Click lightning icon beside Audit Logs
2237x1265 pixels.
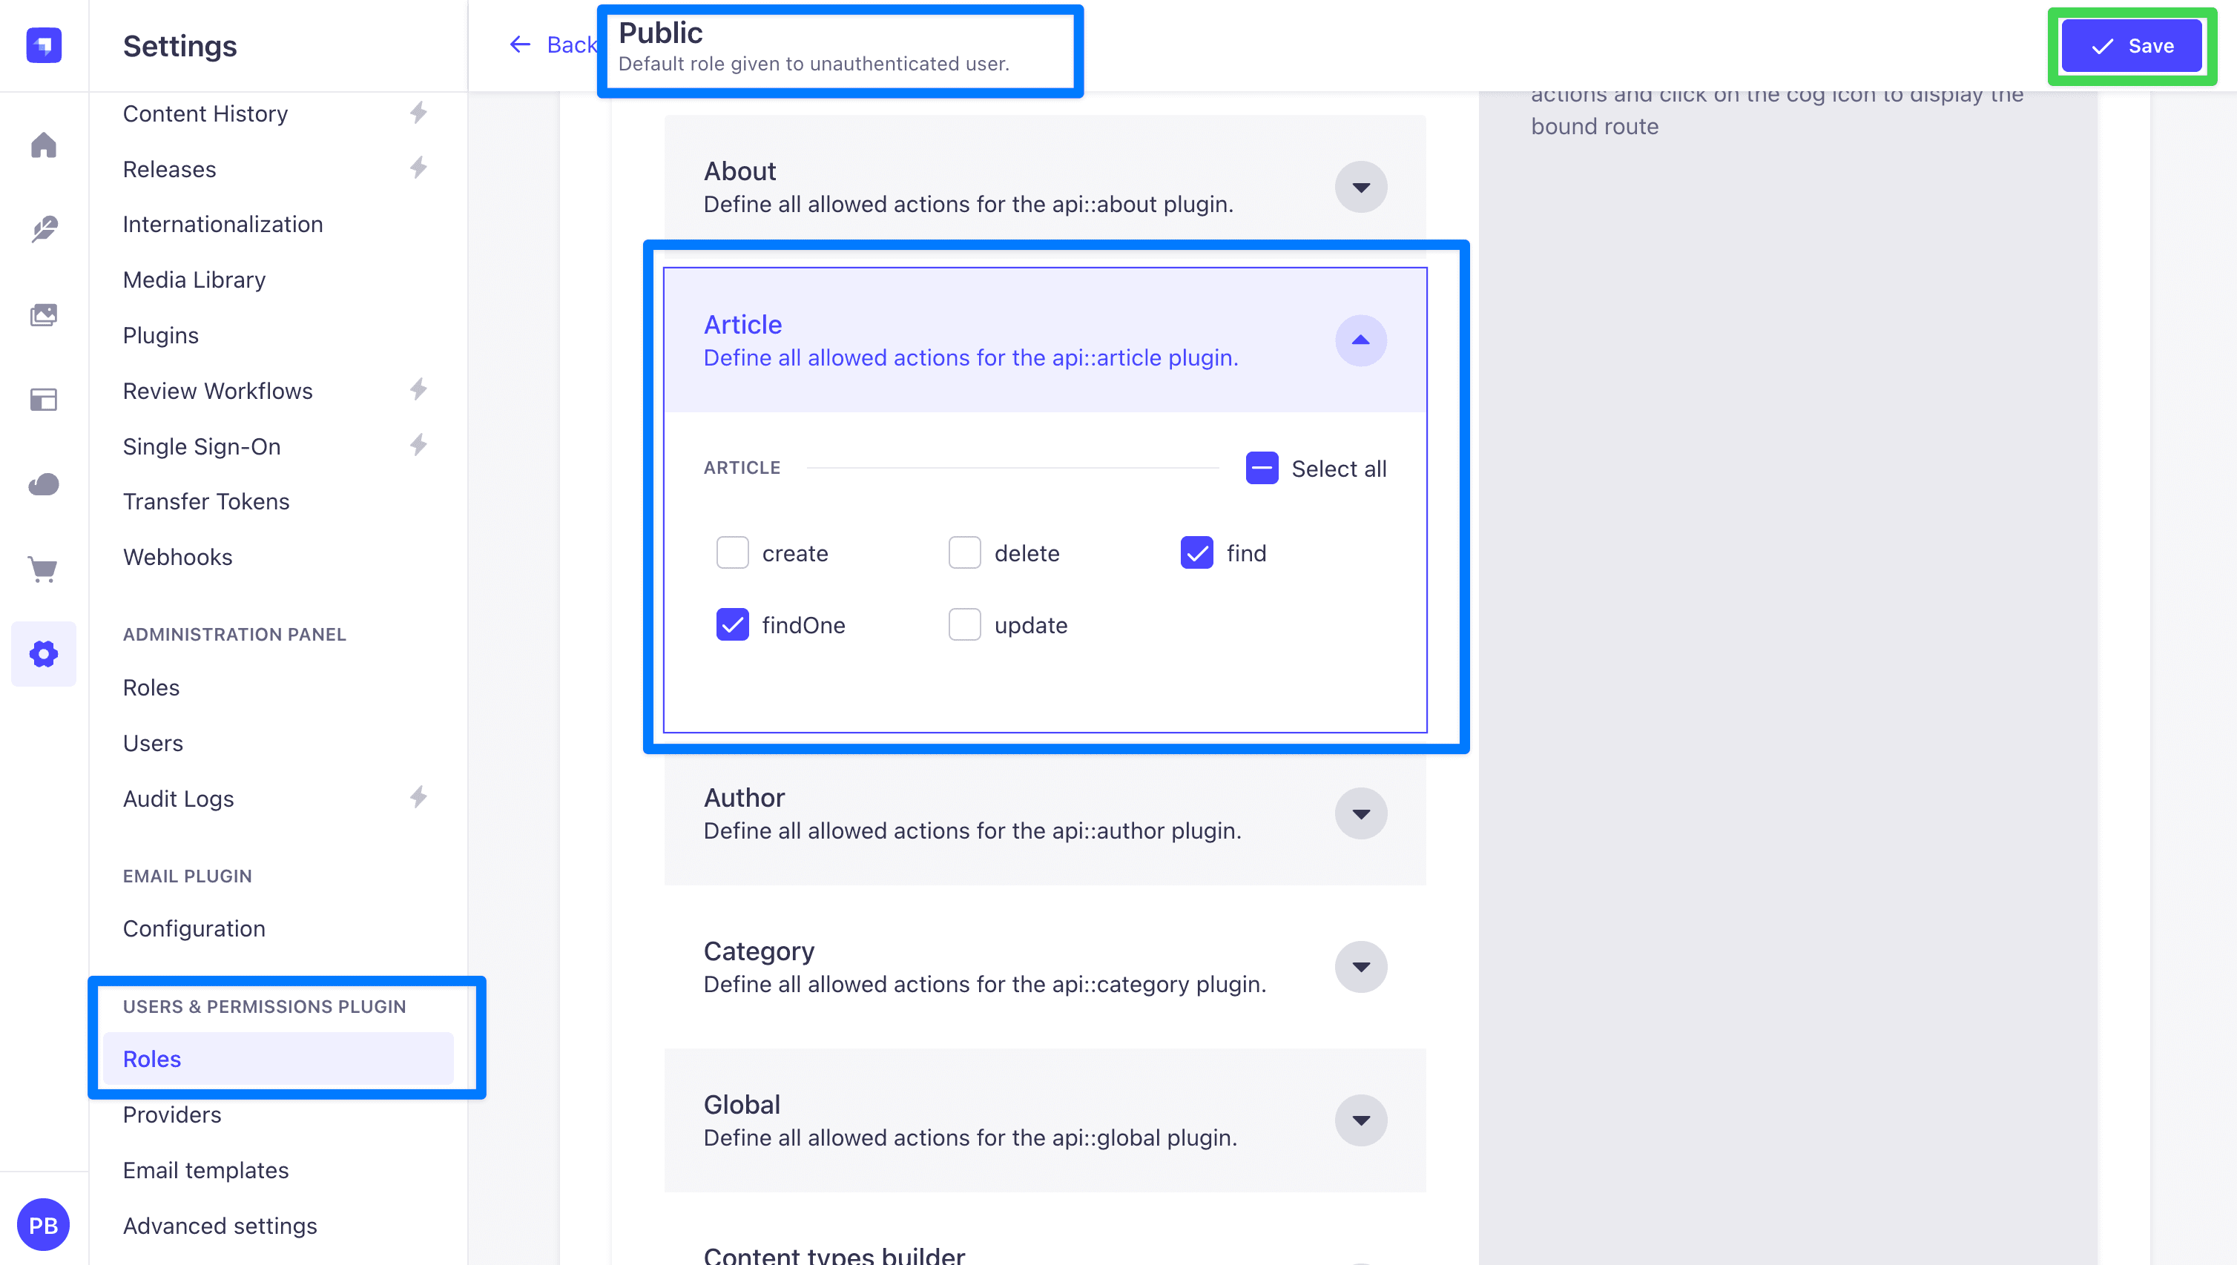418,798
